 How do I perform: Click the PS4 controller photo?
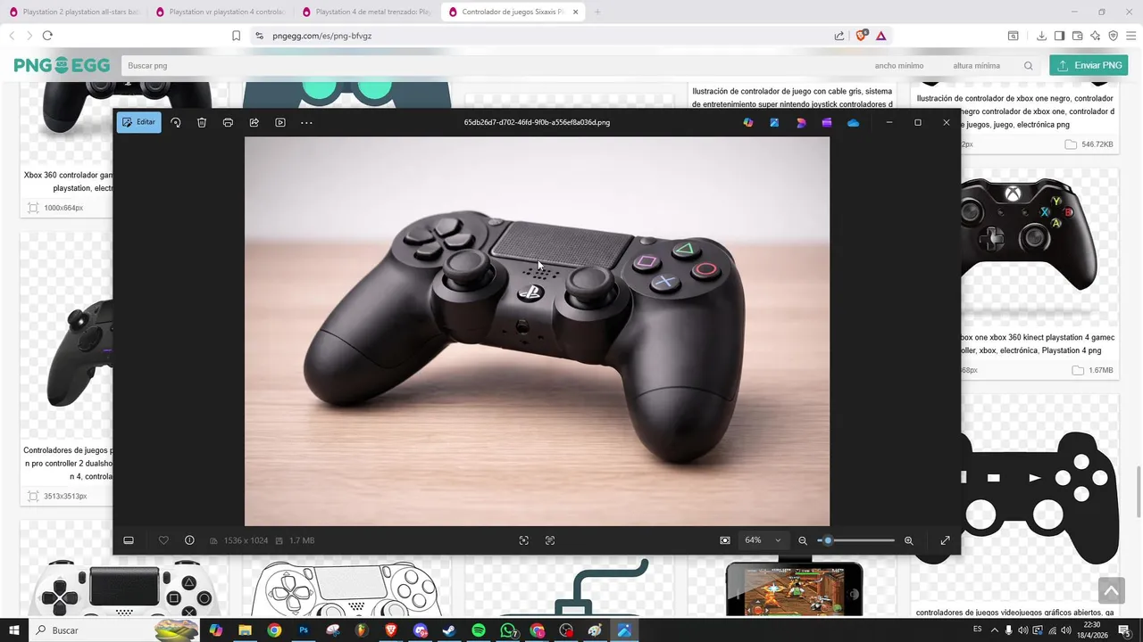click(537, 331)
